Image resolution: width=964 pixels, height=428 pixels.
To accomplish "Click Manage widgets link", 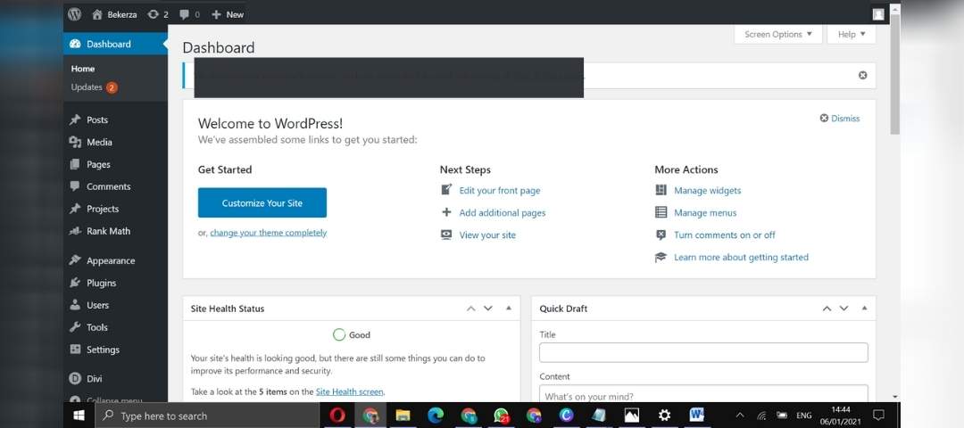I will click(x=708, y=190).
